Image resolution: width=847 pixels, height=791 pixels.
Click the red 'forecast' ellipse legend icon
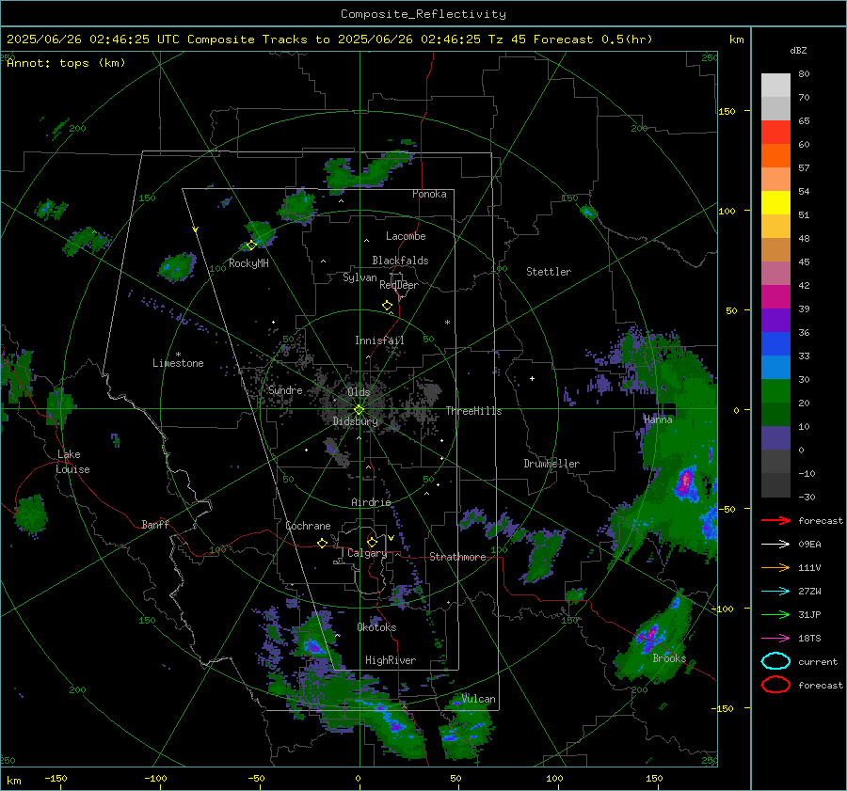[775, 685]
